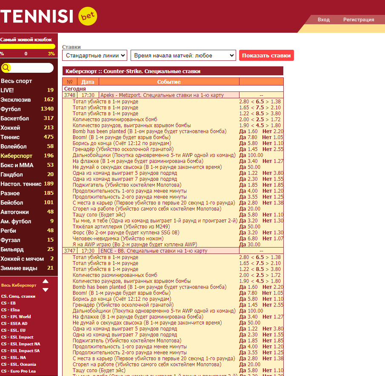Screen dimensions: 385x376
Task: Click the Событие column header
Action: point(169,82)
